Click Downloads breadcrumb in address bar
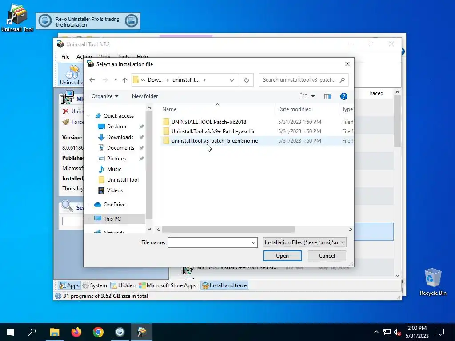Screen dimensions: 455x341 pyautogui.click(x=155, y=80)
